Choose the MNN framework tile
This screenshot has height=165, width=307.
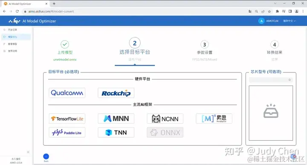[x=116, y=119]
